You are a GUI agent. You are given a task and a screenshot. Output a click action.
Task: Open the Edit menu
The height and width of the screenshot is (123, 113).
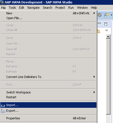click(x=22, y=8)
